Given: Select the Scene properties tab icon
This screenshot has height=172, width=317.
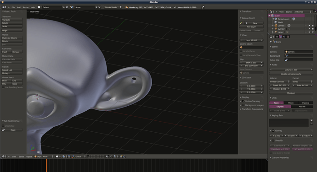Looking at the screenshot, I should point(281,37).
